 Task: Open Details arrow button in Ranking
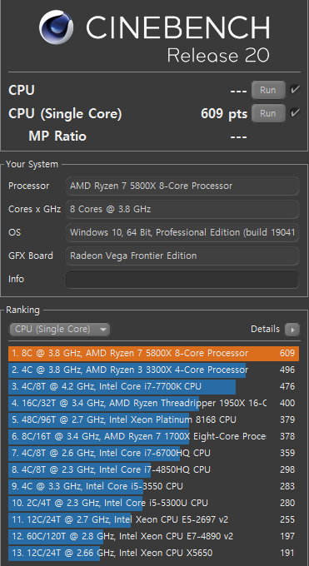click(292, 330)
